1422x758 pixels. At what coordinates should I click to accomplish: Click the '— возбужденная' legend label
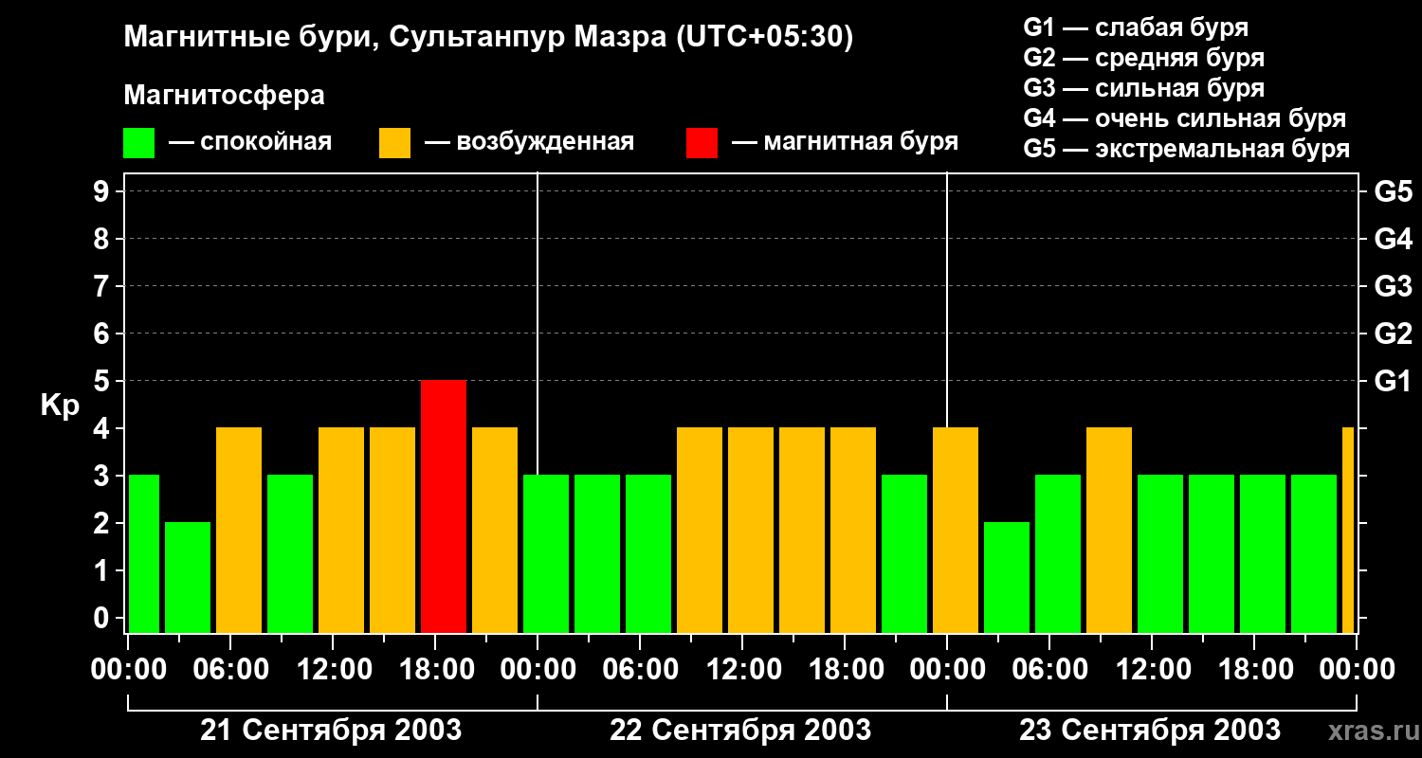[x=528, y=142]
